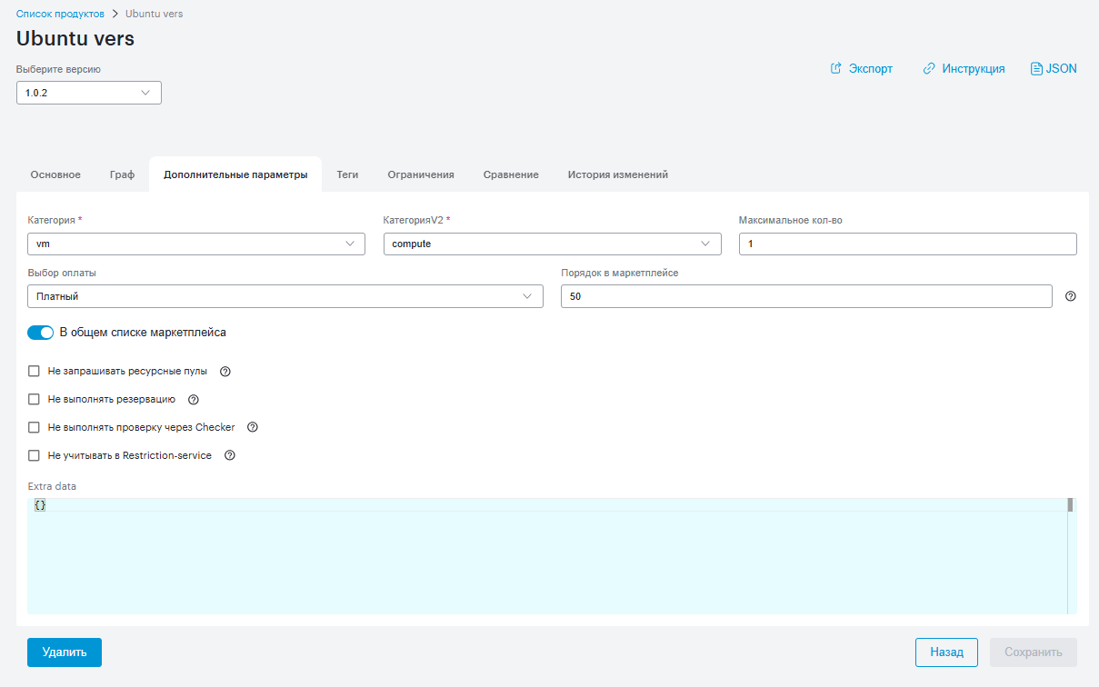Click breadcrumb separator chevron
Image resolution: width=1099 pixels, height=687 pixels.
tap(115, 14)
